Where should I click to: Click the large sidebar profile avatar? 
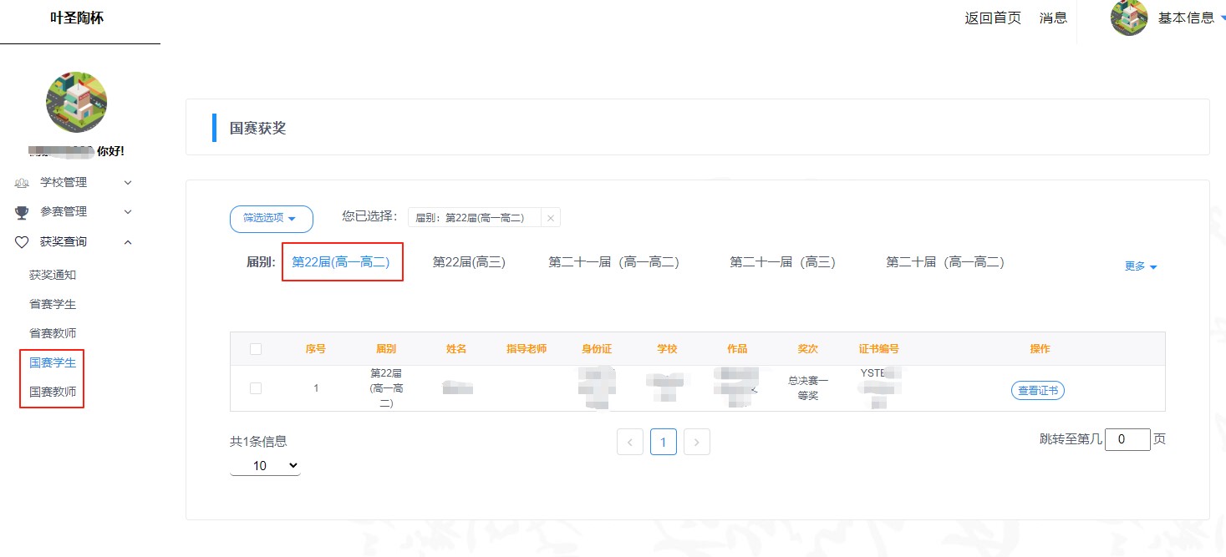(76, 102)
